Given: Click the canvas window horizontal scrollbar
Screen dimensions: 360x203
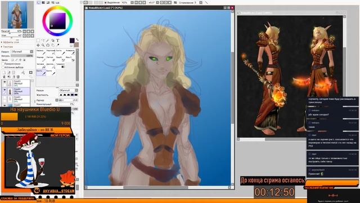Looking at the screenshot, I should coord(157,187).
